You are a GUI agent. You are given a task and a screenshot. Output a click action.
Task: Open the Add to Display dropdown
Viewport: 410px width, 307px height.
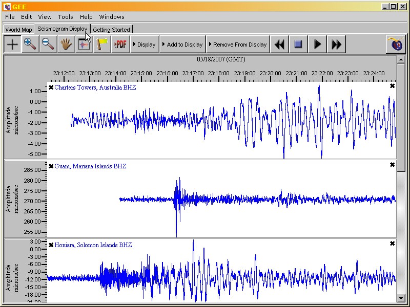(x=182, y=45)
